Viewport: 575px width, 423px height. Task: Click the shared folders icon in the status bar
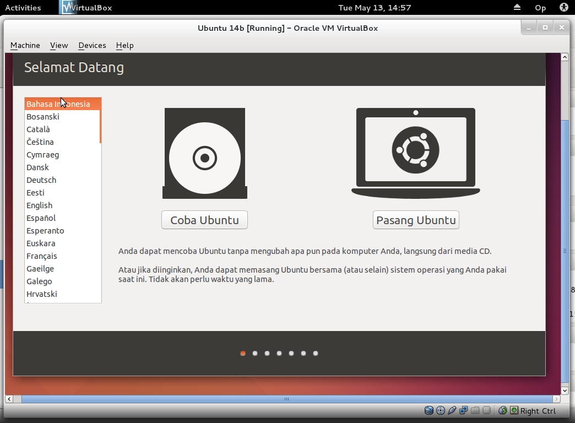point(474,410)
